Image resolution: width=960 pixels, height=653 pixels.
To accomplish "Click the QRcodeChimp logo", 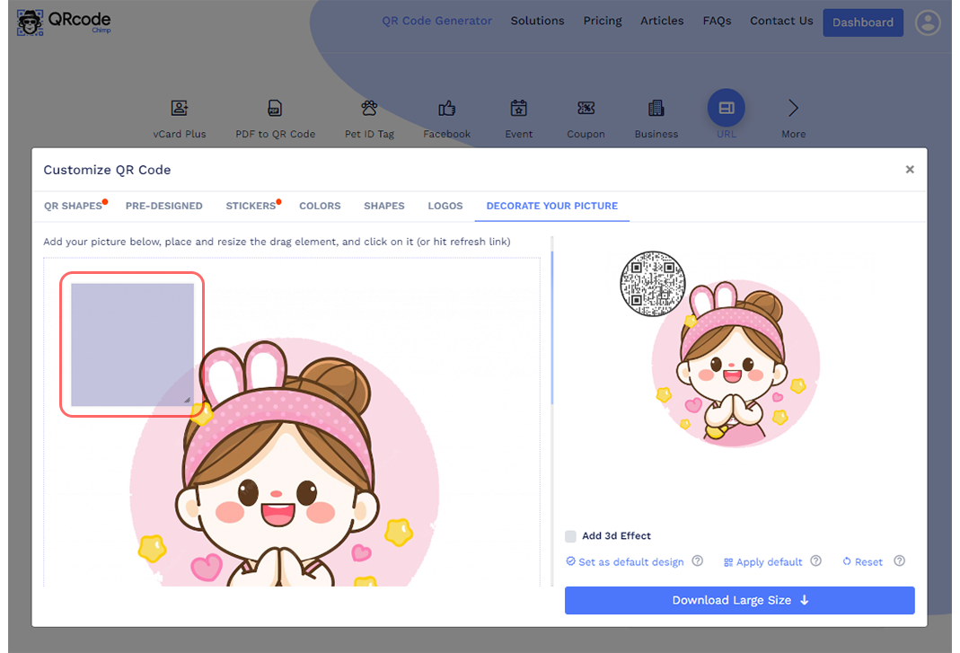I will 63,21.
